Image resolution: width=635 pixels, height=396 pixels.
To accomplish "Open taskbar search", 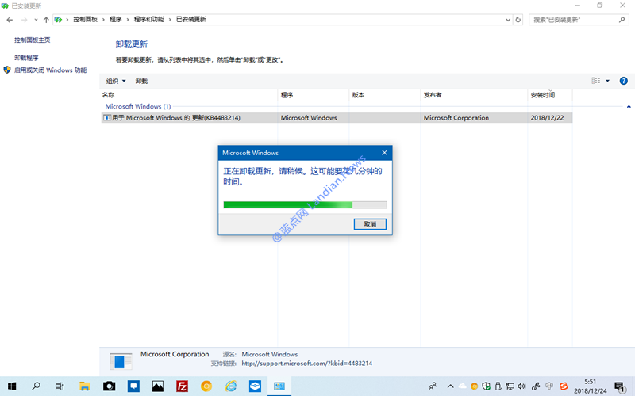I will 36,386.
